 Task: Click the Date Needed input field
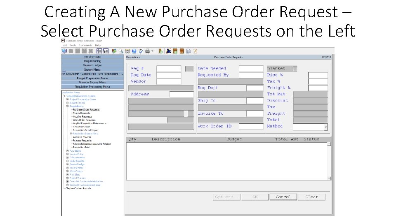click(x=251, y=69)
